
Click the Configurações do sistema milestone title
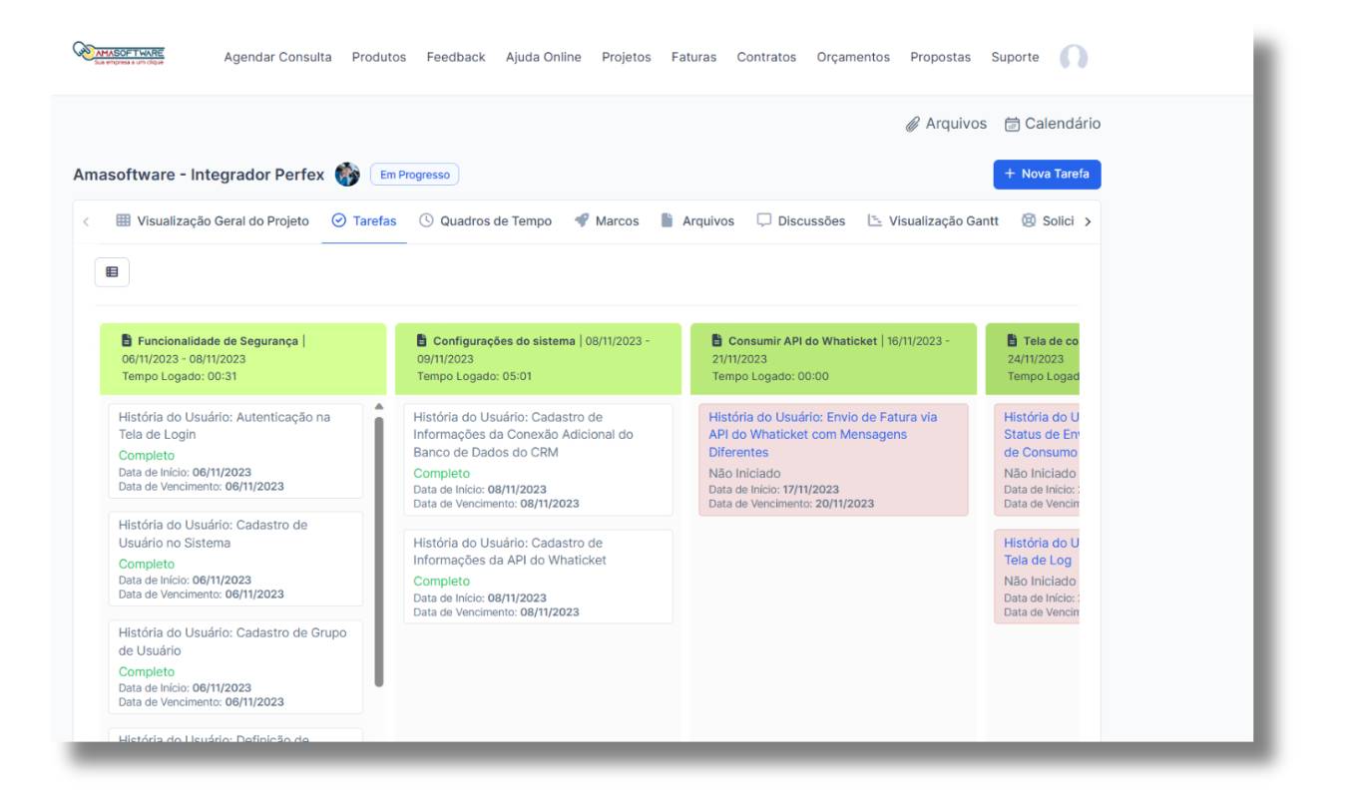(x=504, y=341)
